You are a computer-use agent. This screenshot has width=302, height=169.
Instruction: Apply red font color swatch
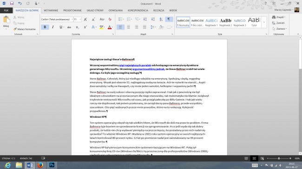point(110,27)
